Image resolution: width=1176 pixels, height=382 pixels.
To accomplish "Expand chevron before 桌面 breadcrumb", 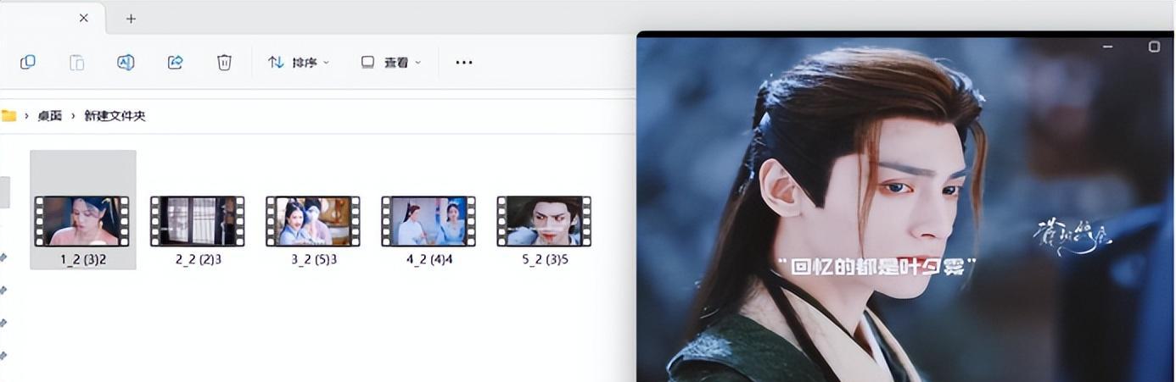I will click(x=26, y=116).
